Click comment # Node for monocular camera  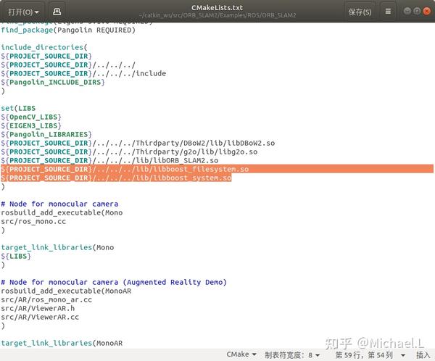[x=59, y=204]
